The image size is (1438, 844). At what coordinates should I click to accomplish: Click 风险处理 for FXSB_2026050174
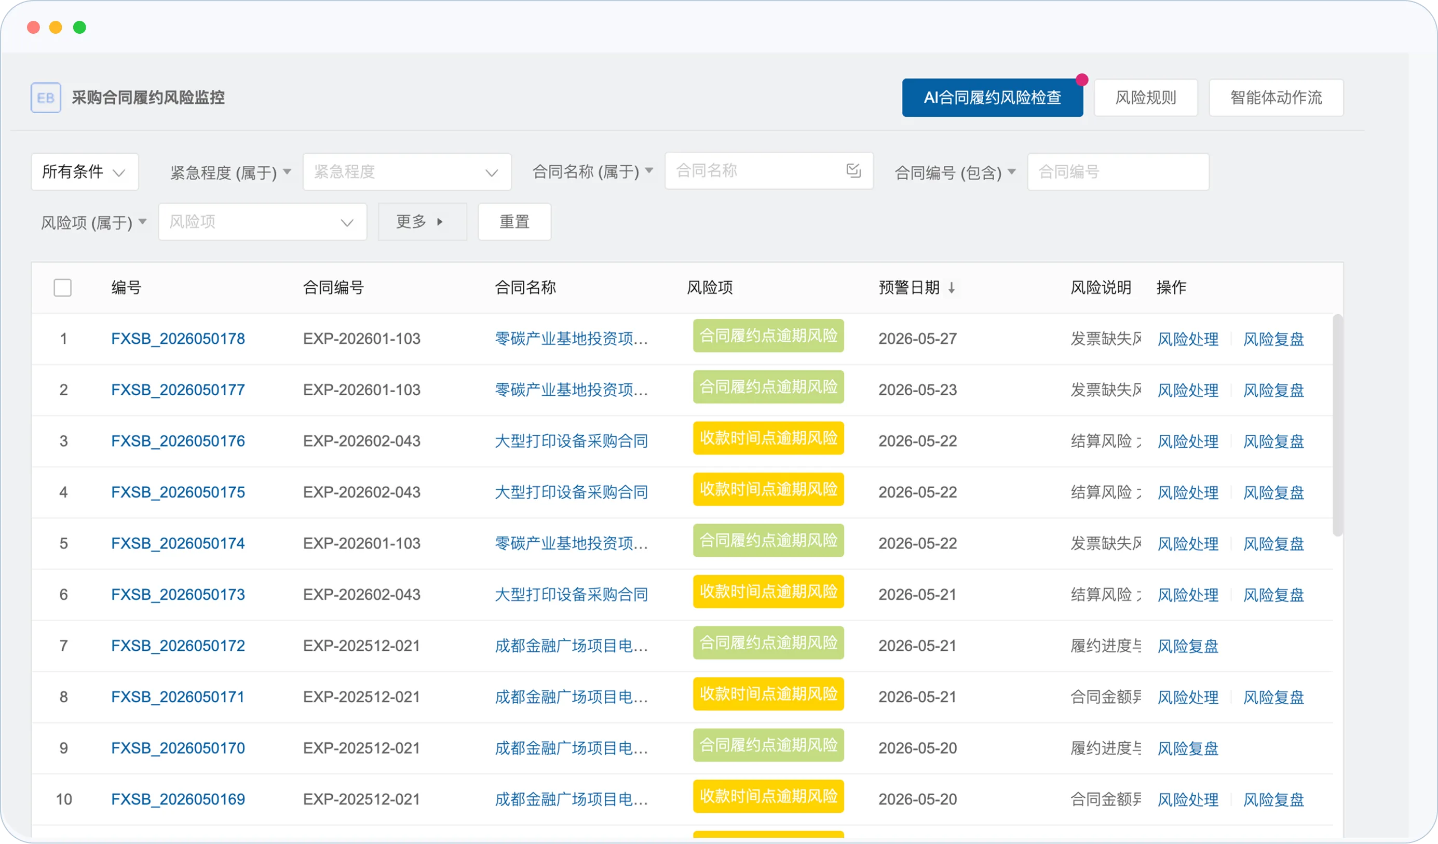tap(1188, 544)
